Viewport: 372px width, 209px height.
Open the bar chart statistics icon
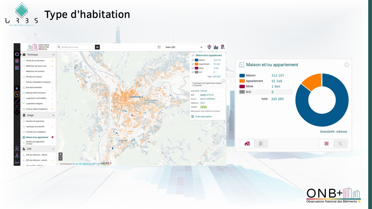point(216,47)
